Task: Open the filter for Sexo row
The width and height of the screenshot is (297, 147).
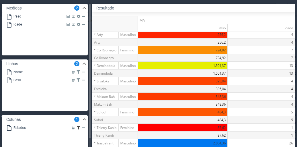Action: pyautogui.click(x=78, y=80)
